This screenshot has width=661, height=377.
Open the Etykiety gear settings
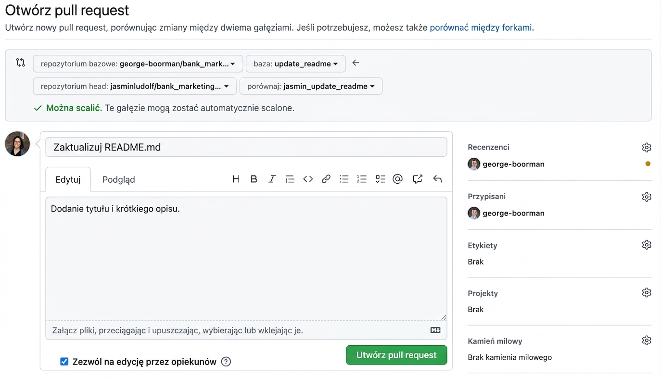(647, 245)
